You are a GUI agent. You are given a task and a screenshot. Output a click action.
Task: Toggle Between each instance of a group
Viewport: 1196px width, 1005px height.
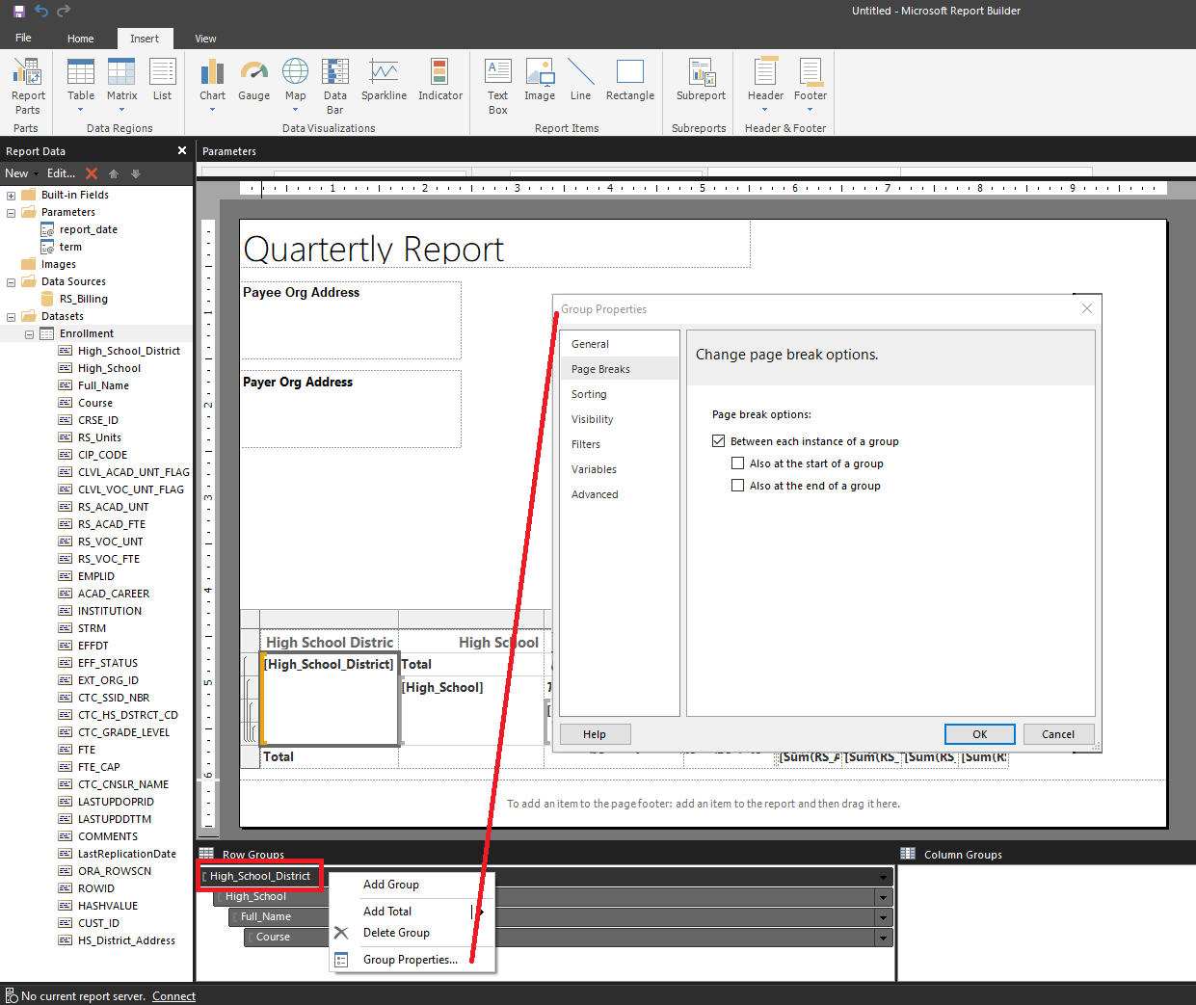click(718, 441)
